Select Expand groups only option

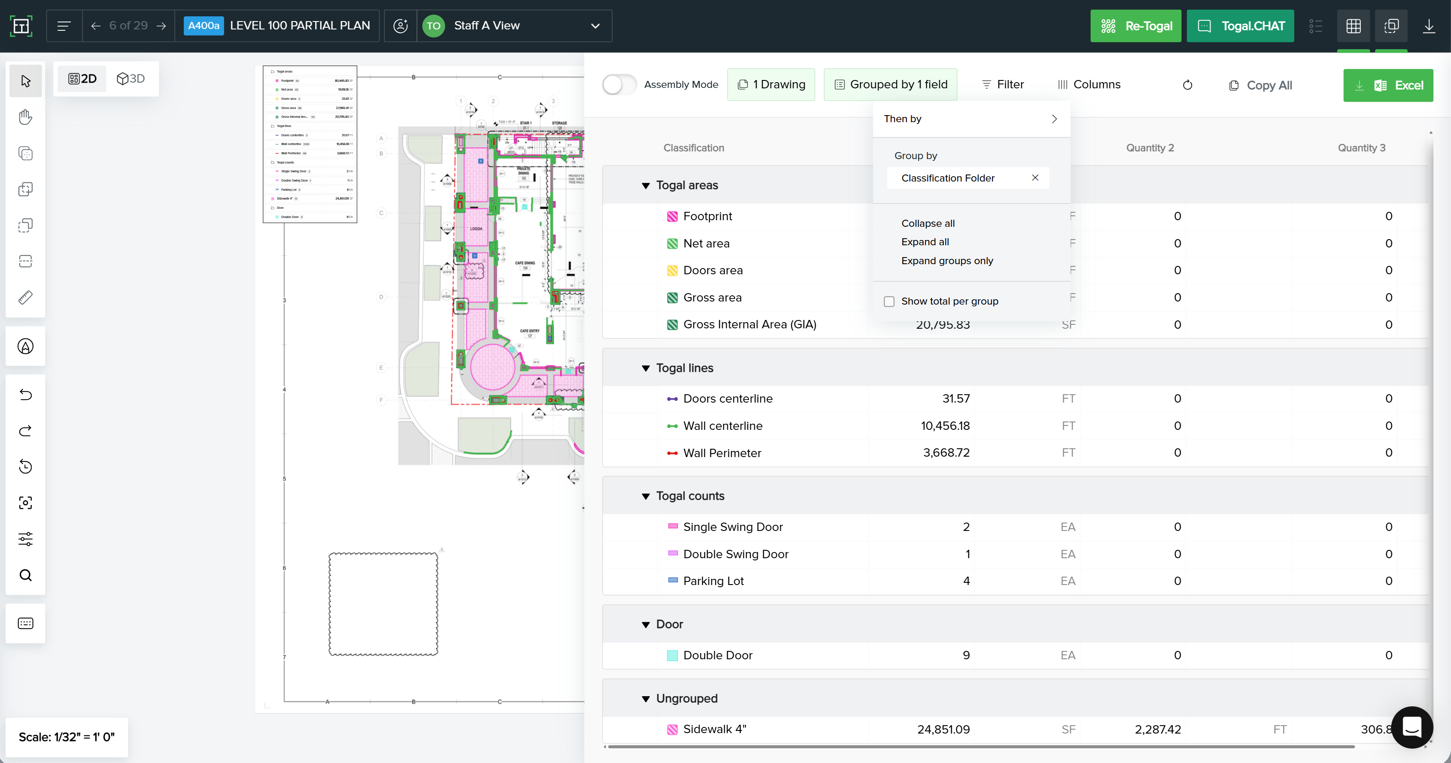point(947,261)
